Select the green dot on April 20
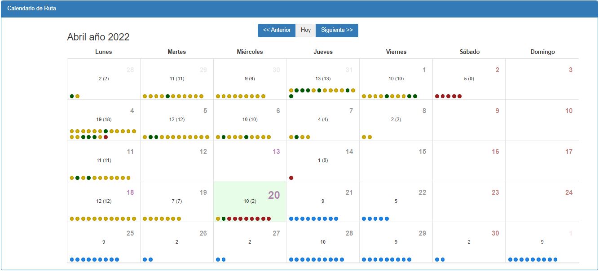599x271 pixels. coord(224,219)
